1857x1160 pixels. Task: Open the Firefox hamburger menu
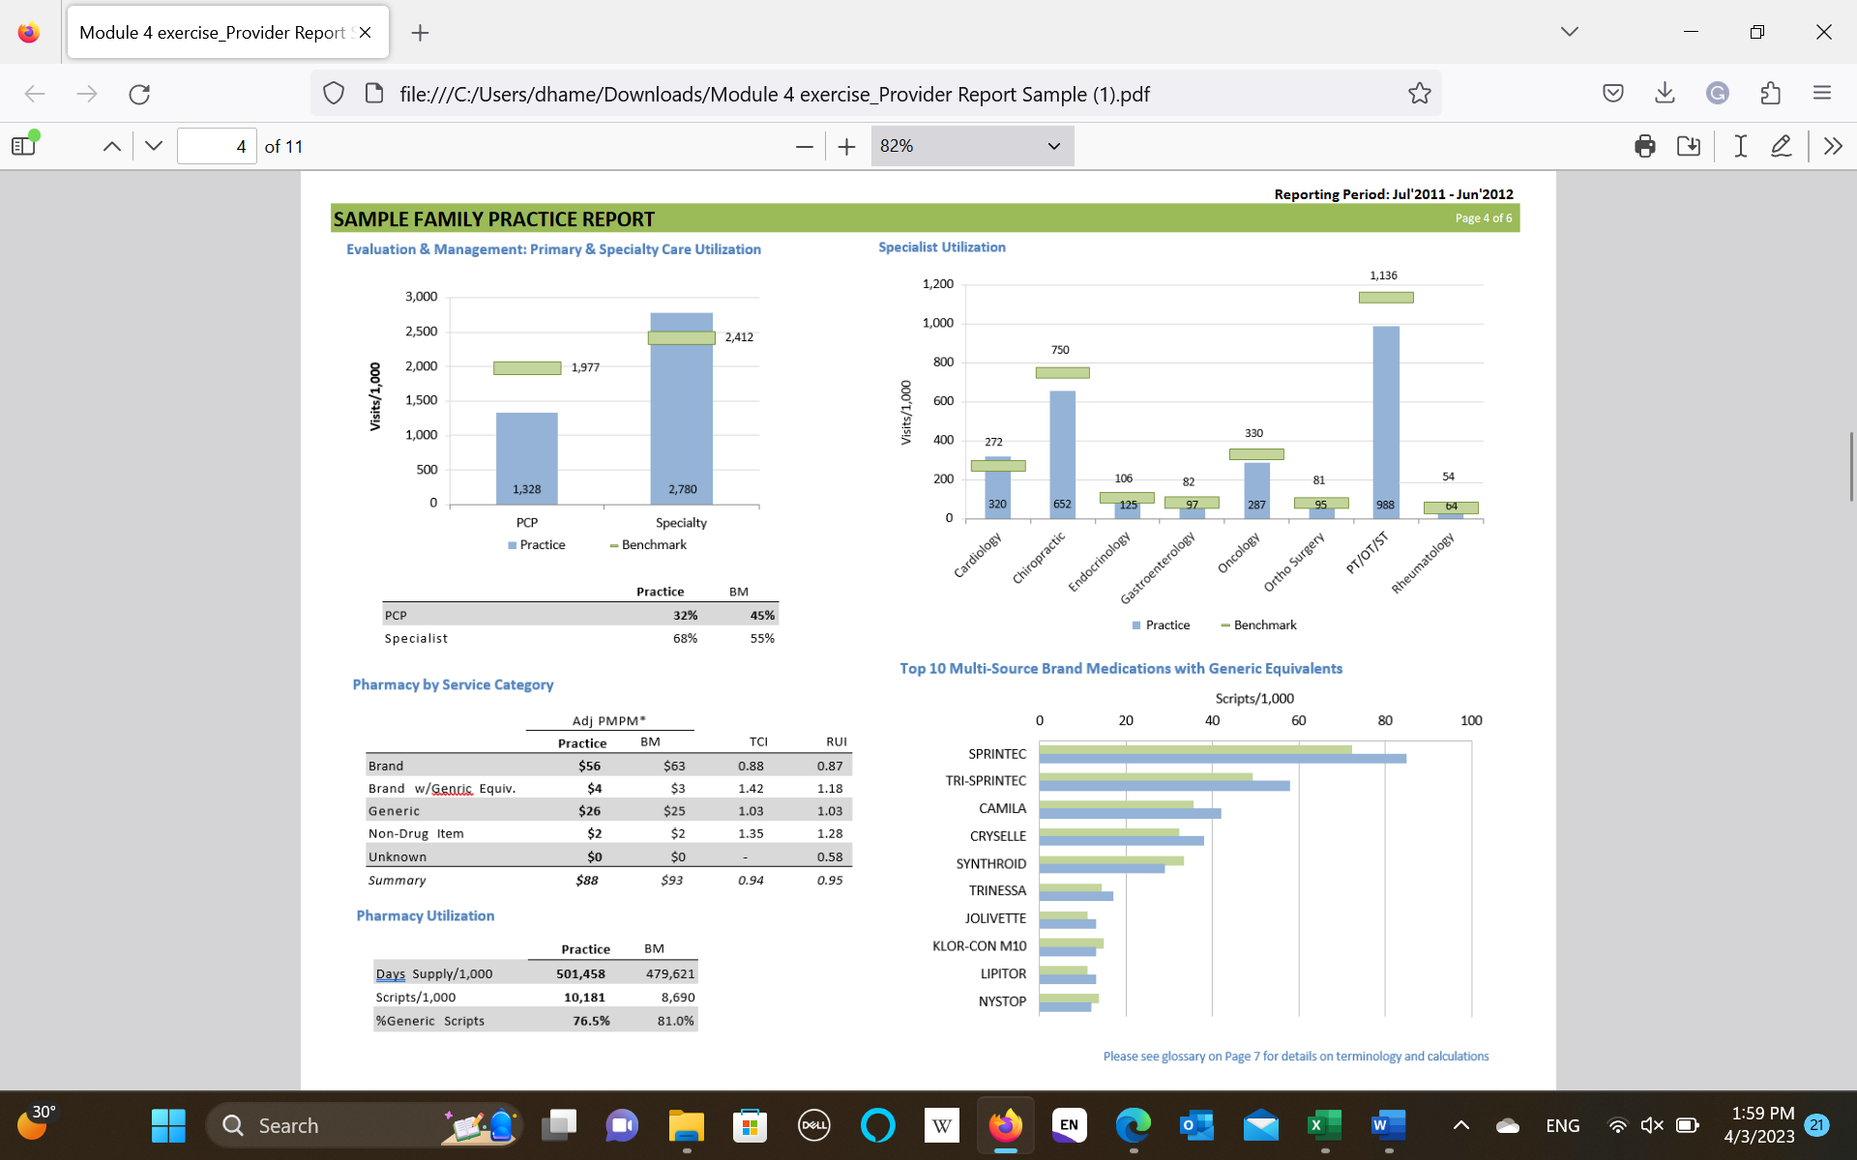pyautogui.click(x=1821, y=93)
